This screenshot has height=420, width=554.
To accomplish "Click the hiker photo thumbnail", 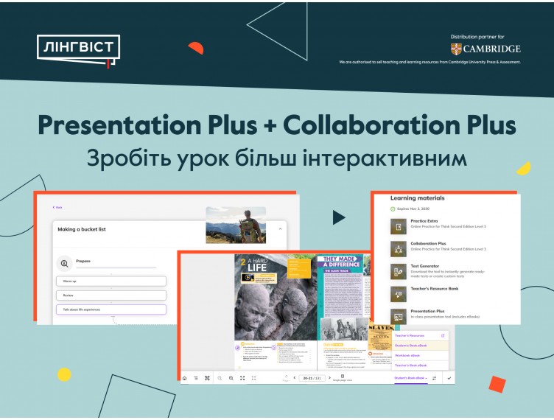I will (x=236, y=225).
